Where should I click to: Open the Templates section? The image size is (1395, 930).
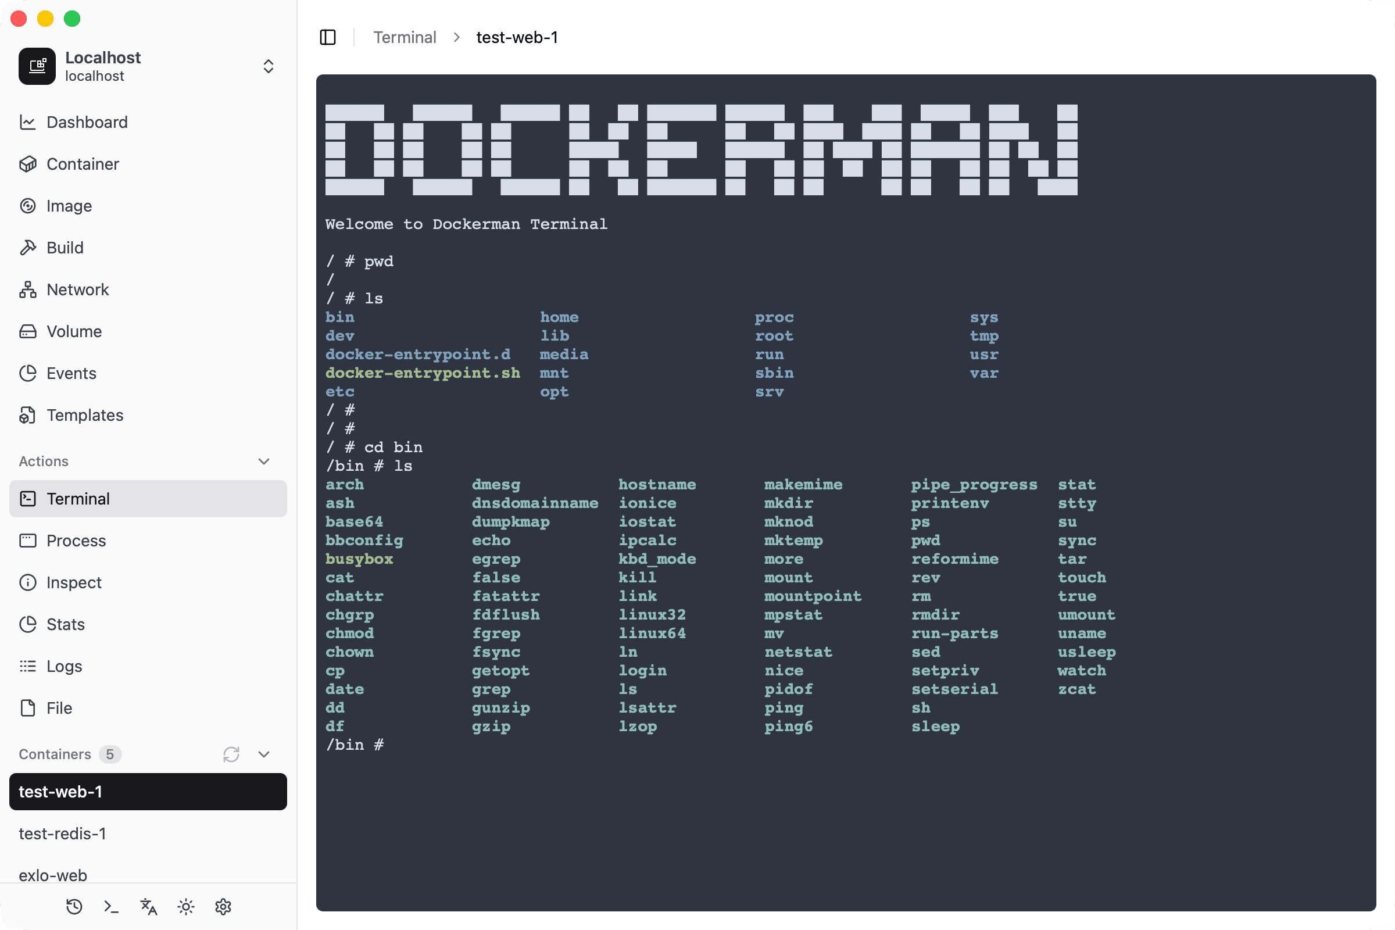pyautogui.click(x=85, y=415)
